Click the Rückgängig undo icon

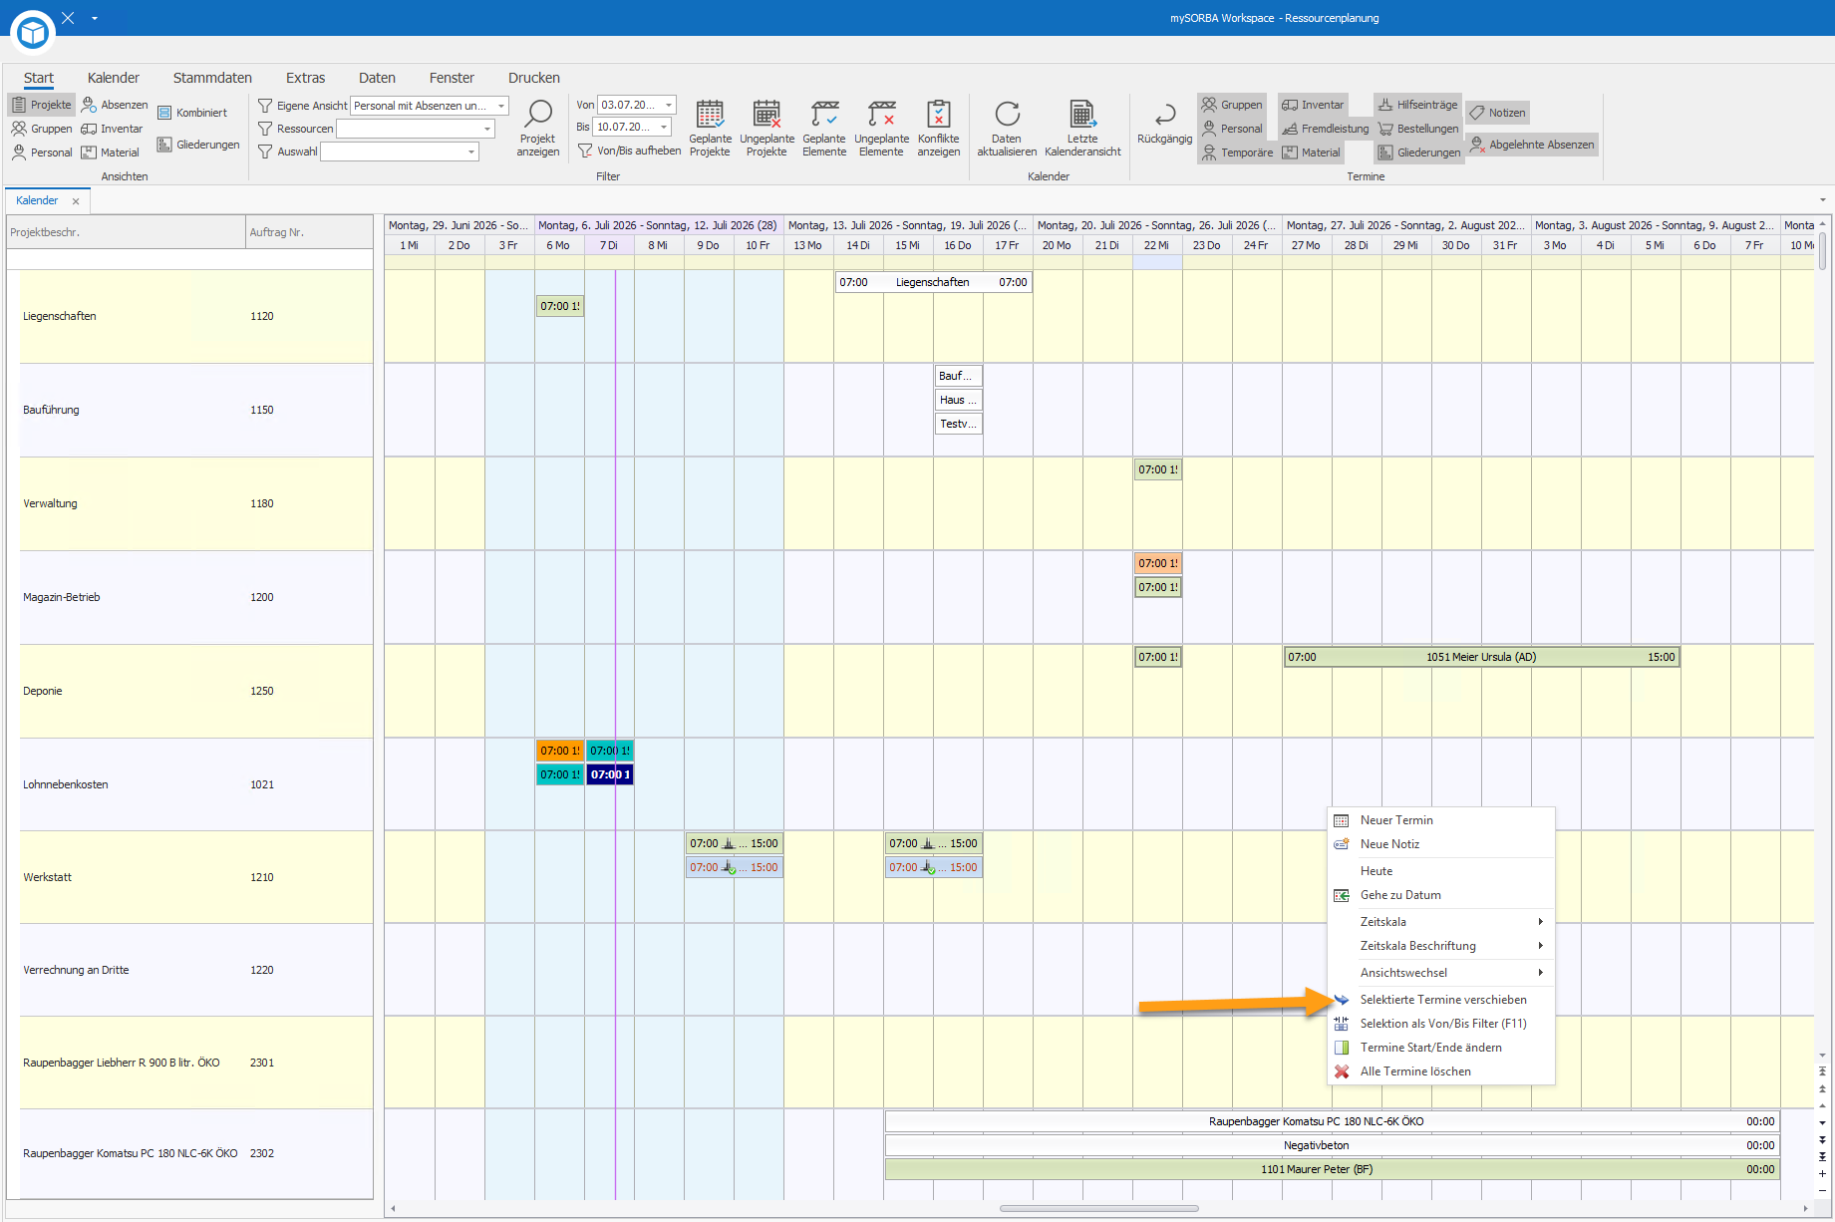click(1164, 114)
